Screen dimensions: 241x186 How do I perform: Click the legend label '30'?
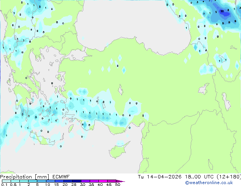tap(82, 184)
